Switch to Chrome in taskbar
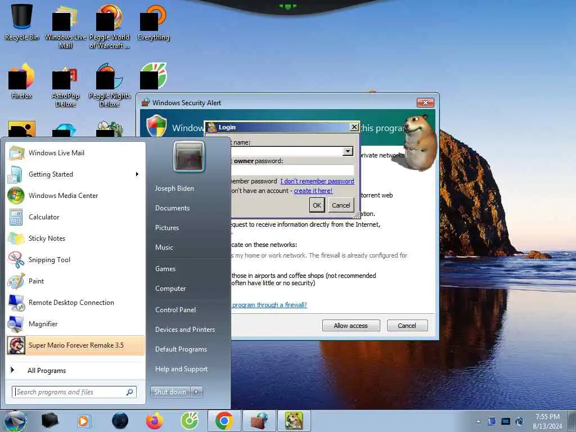576x432 pixels. pyautogui.click(x=224, y=421)
